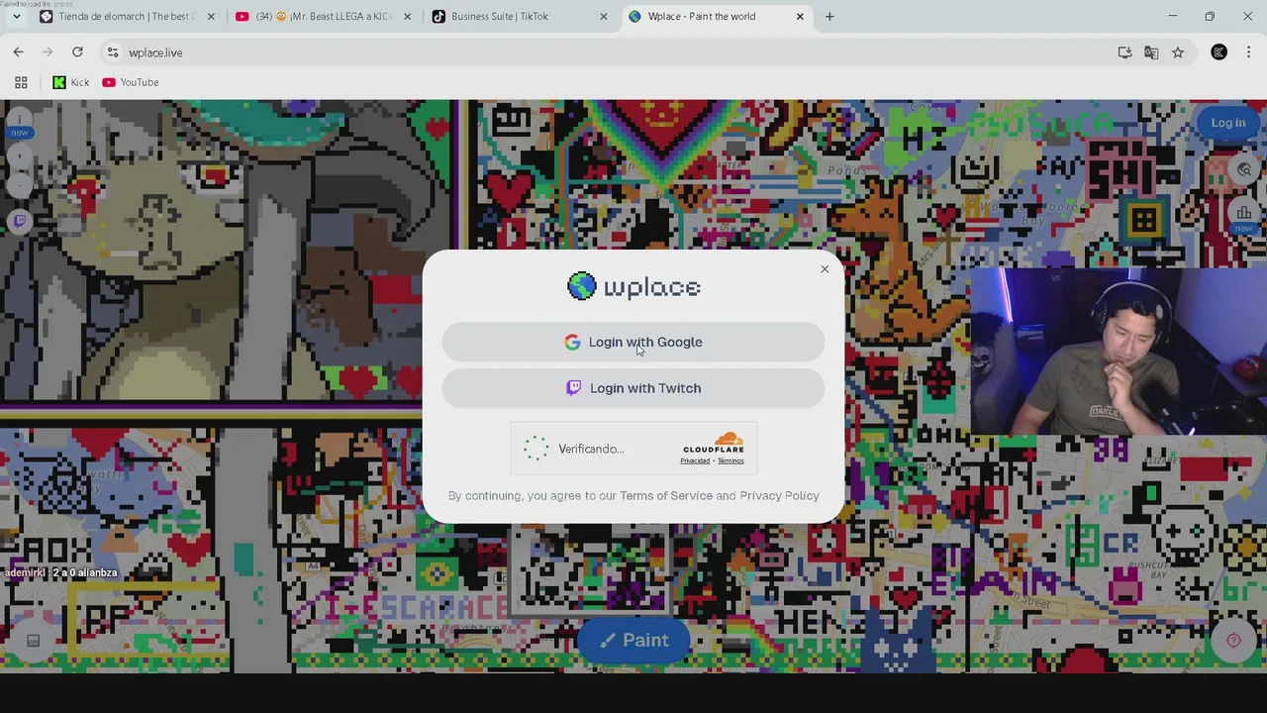Viewport: 1267px width, 713px height.
Task: Install the app from address bar icon
Action: coord(1124,52)
